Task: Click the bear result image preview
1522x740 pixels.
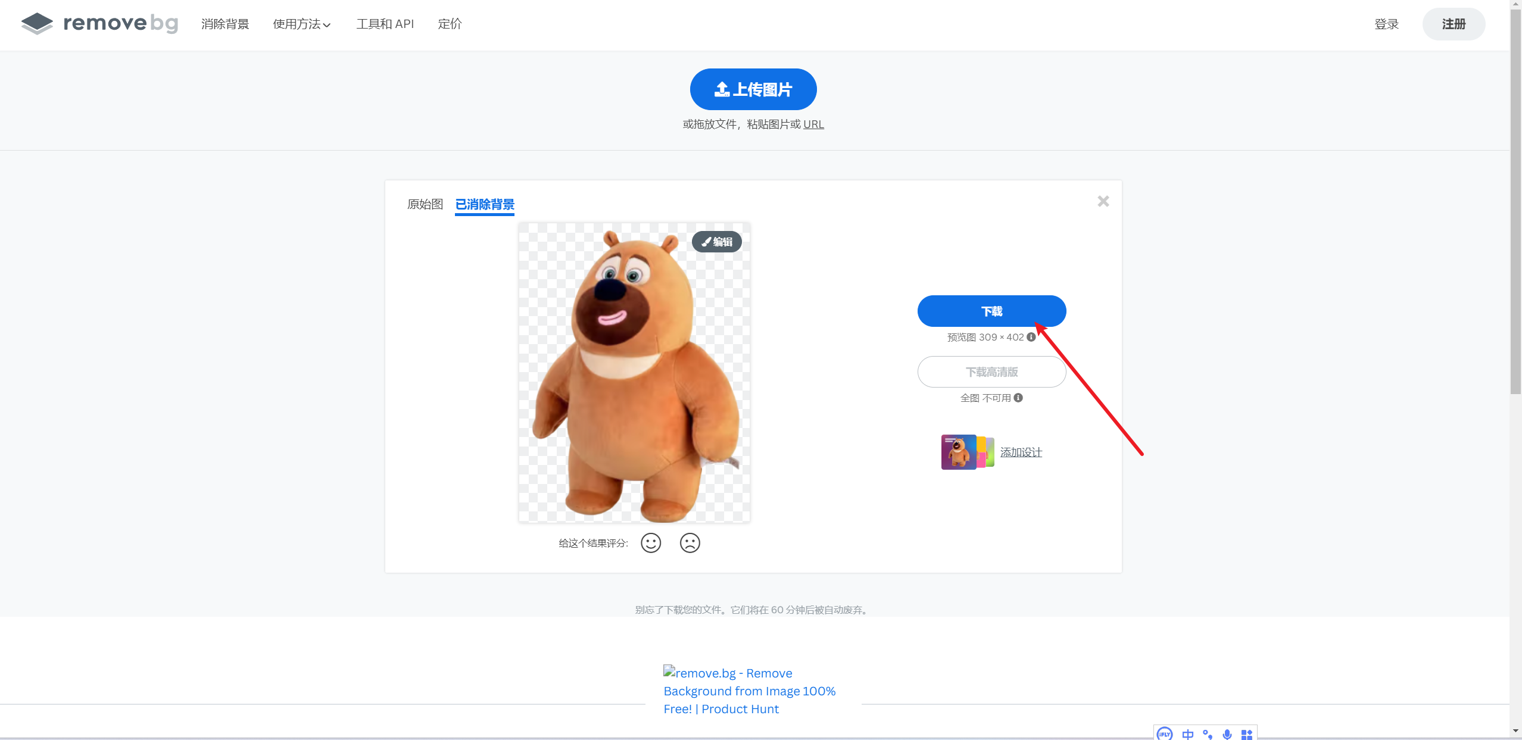Action: point(634,373)
